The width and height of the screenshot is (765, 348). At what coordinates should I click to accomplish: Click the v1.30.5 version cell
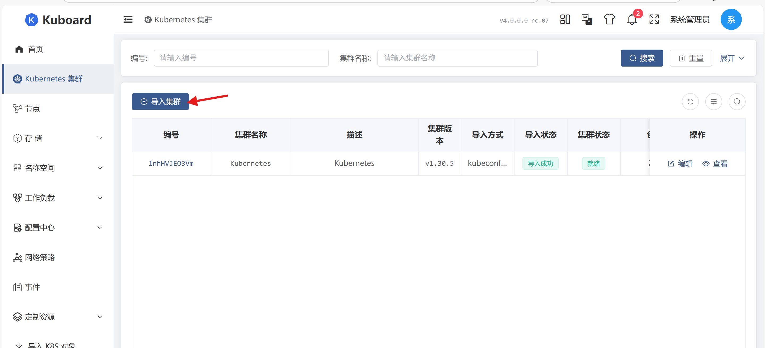click(440, 164)
